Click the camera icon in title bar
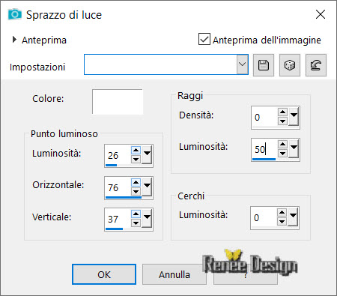 point(14,14)
